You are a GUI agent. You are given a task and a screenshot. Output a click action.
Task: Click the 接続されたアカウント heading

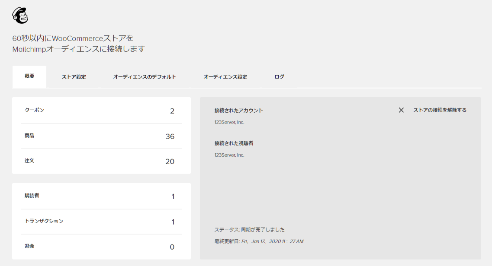239,111
